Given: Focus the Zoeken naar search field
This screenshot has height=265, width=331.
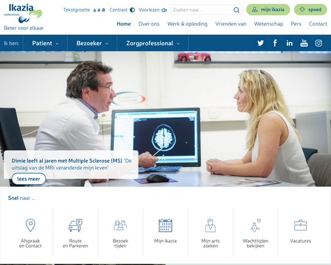Looking at the screenshot, I should 203,10.
